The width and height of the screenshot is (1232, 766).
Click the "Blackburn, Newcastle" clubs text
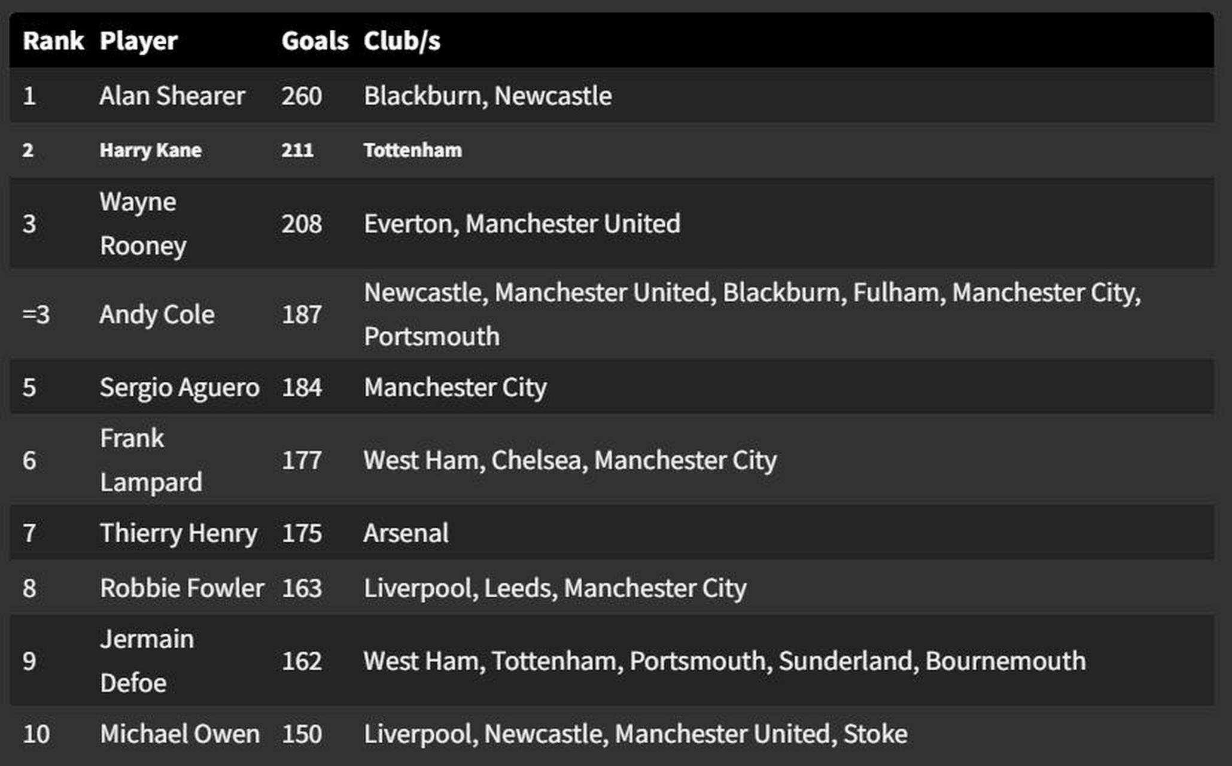(488, 96)
